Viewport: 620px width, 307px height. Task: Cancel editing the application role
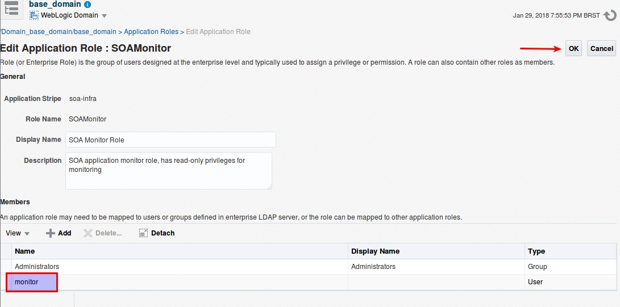click(601, 49)
